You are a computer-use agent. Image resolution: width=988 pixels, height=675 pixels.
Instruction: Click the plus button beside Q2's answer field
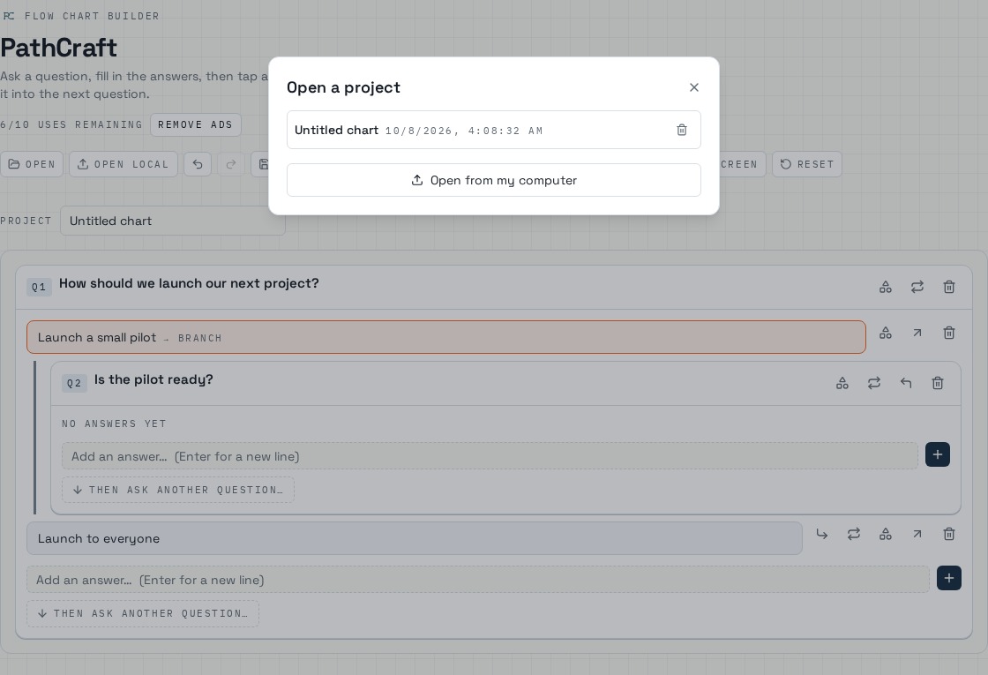click(x=938, y=455)
